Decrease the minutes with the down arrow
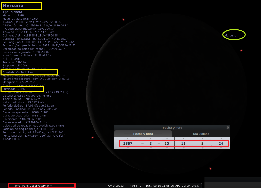 pyautogui.click(x=202, y=148)
